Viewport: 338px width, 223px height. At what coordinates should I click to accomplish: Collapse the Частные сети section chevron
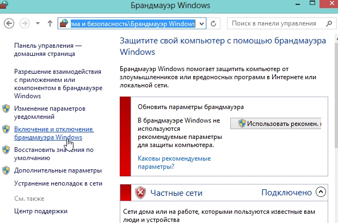pos(321,192)
